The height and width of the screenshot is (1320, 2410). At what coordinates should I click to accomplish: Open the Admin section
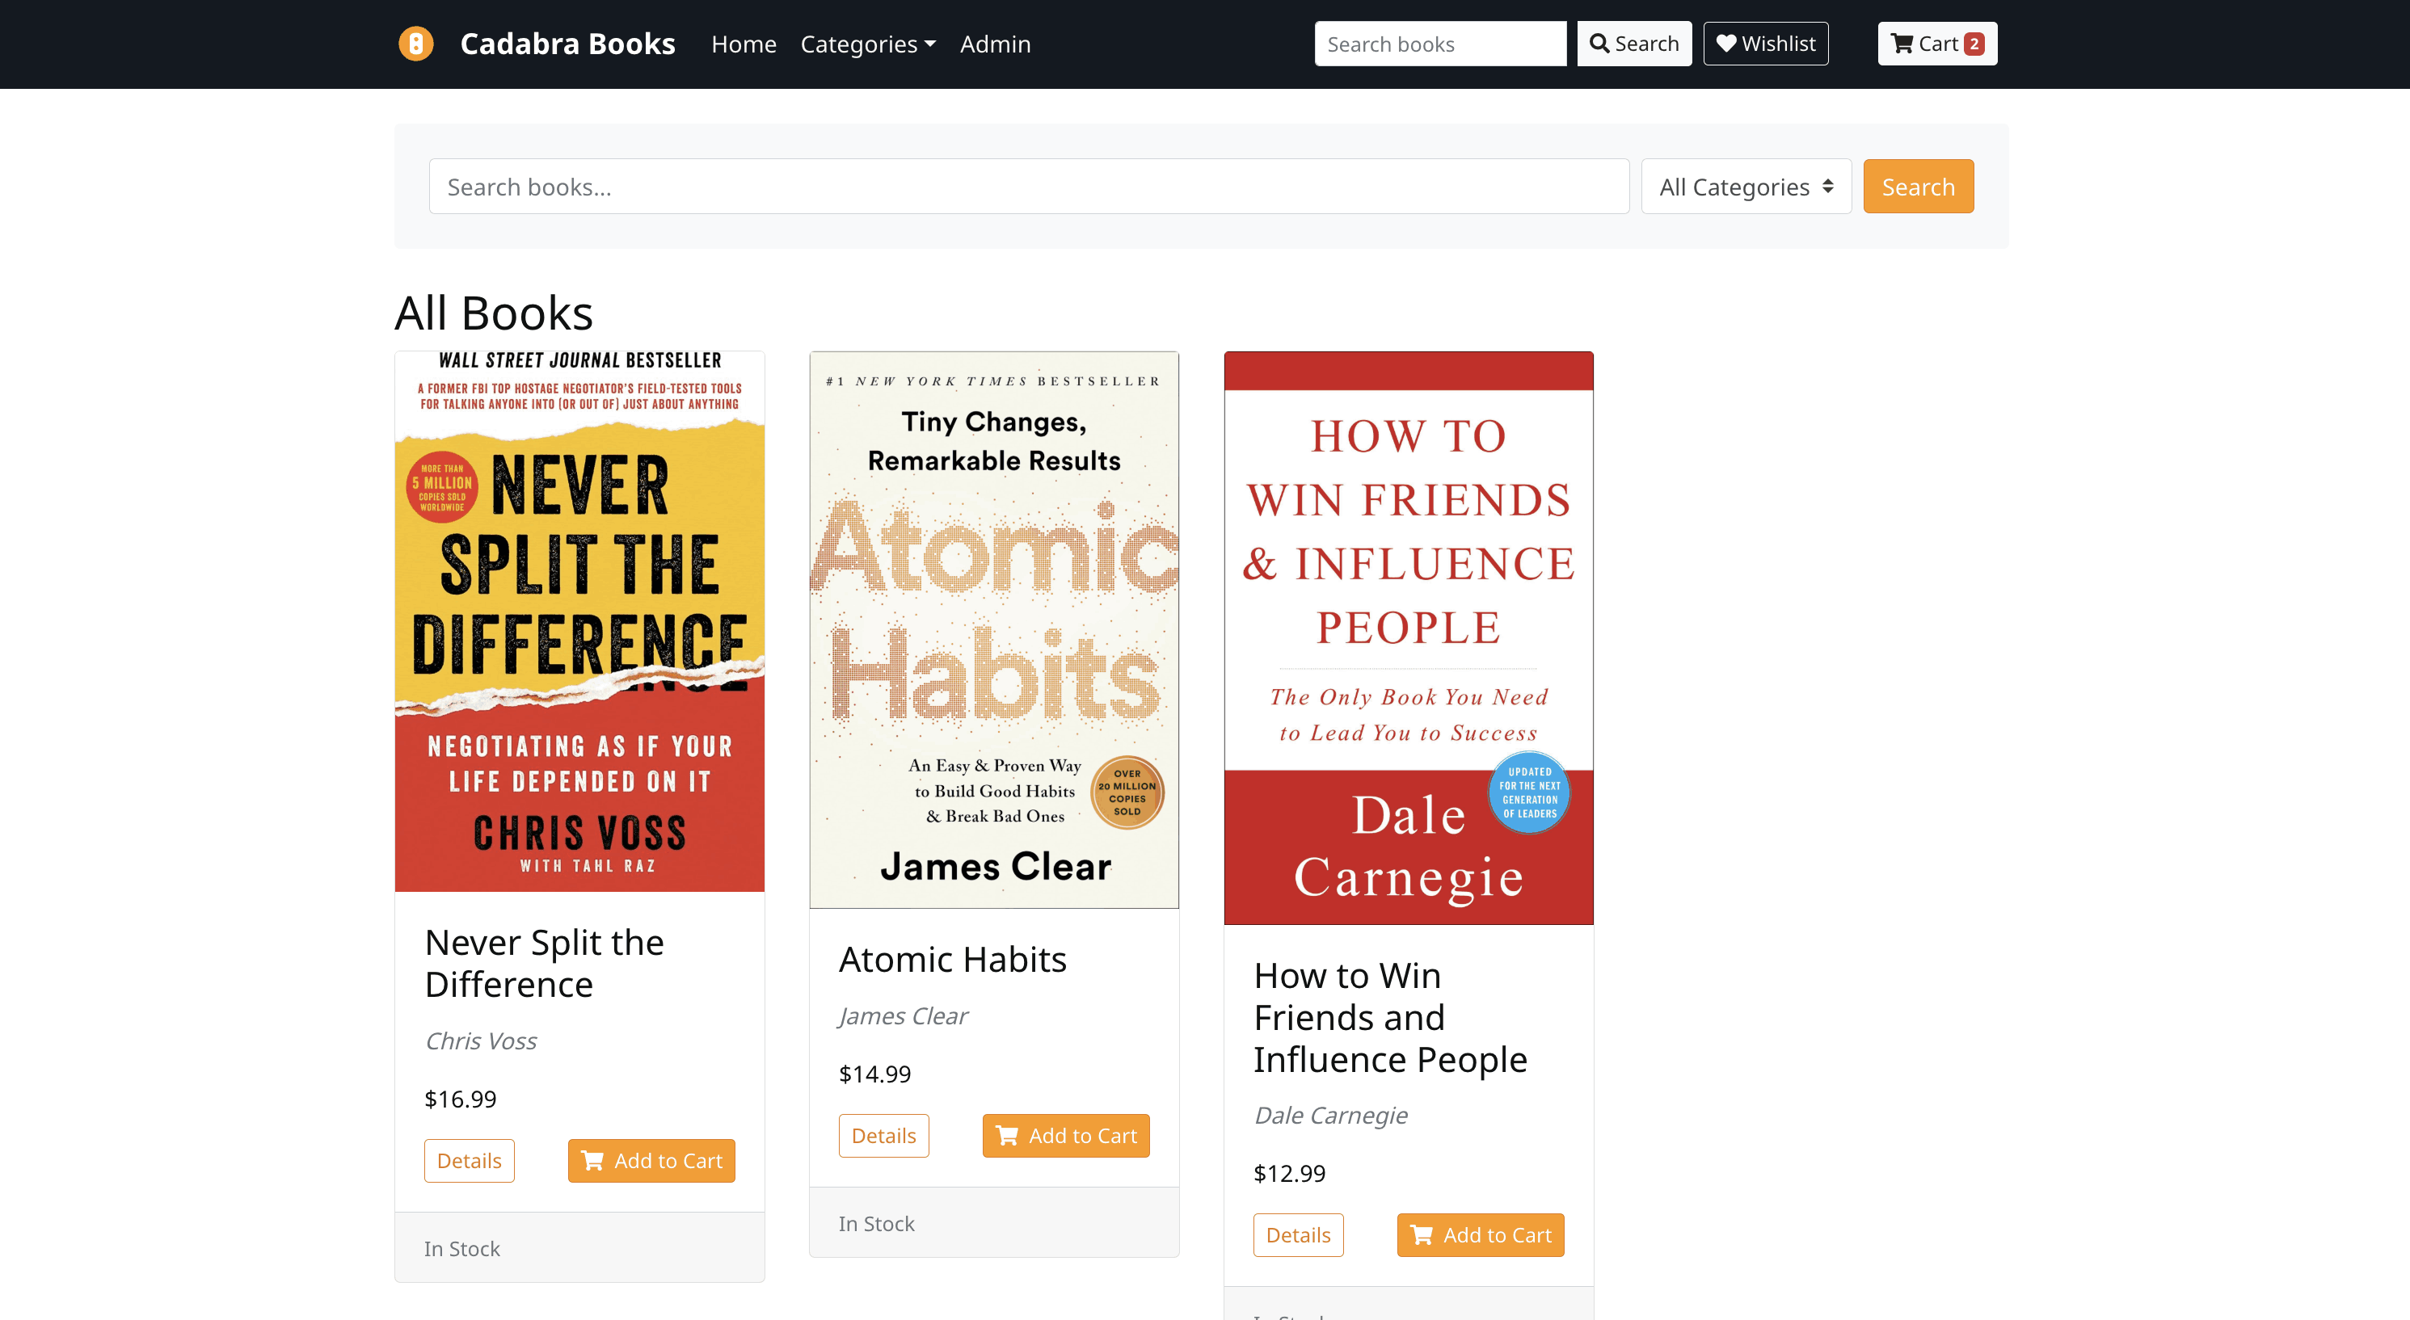tap(995, 44)
